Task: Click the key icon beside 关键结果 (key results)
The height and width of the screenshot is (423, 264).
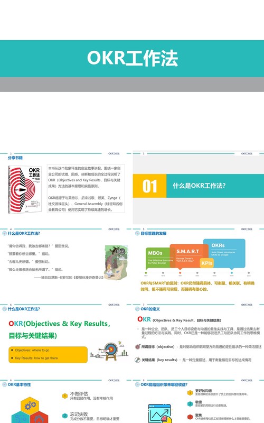Action: 138,360
